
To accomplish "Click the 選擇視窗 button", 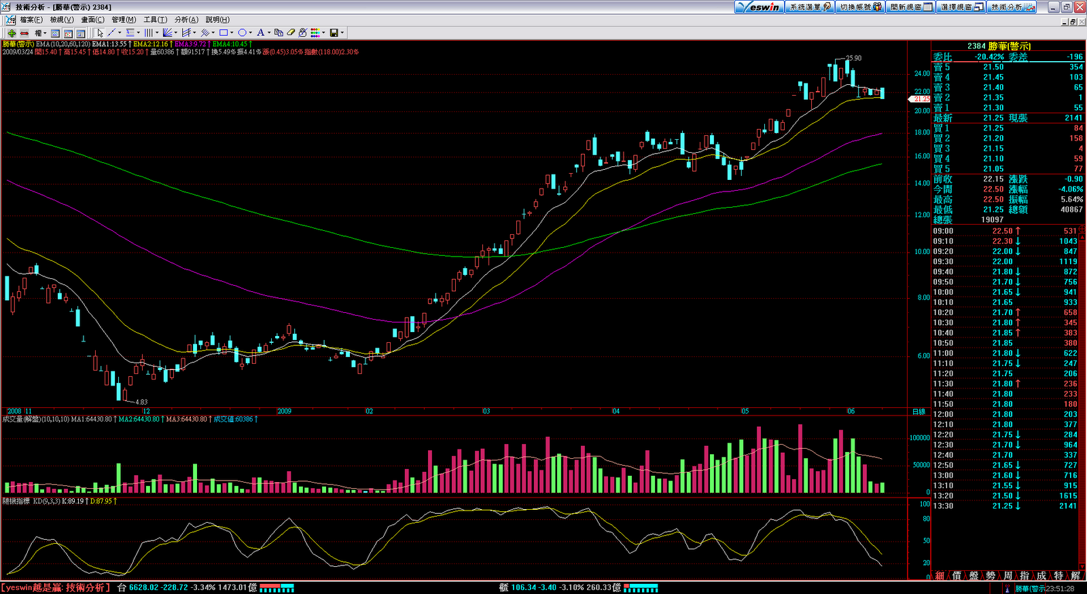I will 961,7.
